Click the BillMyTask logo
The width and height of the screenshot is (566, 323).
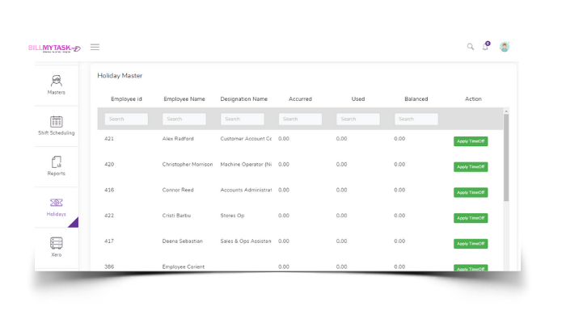[54, 48]
